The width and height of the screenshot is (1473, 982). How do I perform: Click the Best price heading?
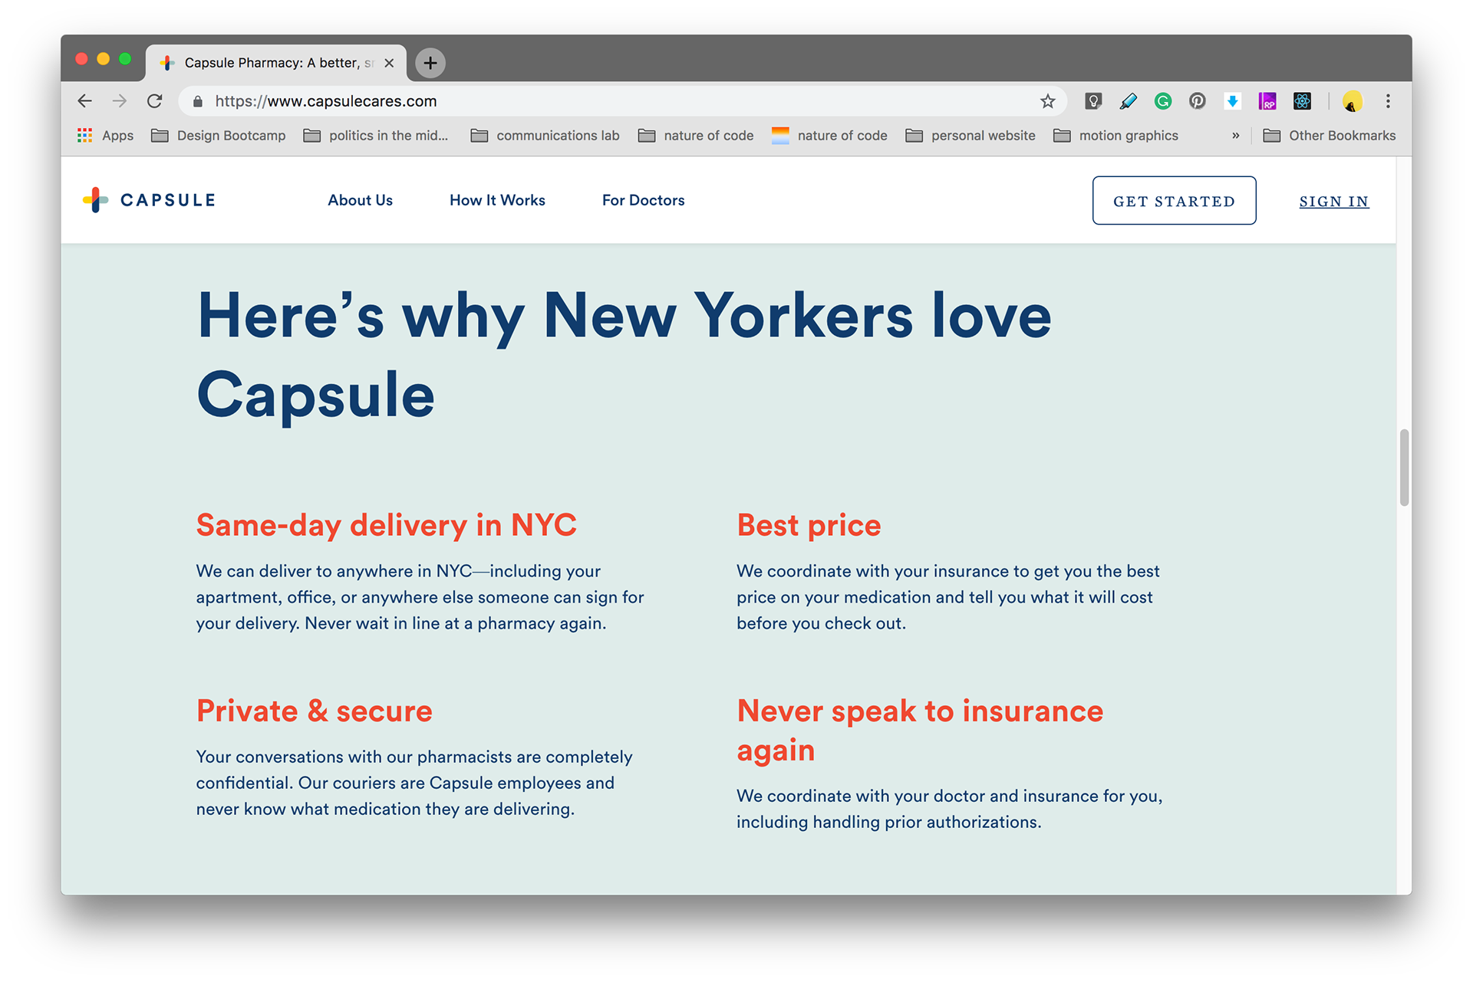(809, 525)
